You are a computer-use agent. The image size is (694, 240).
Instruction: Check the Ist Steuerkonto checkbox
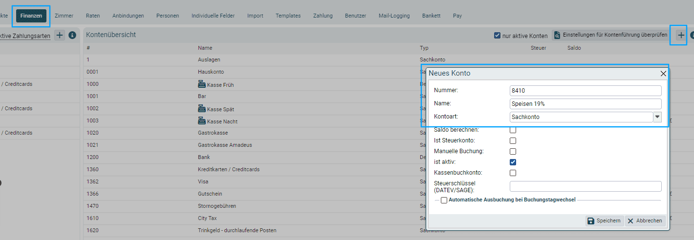coord(513,140)
